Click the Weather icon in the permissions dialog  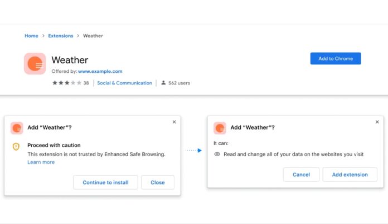click(x=220, y=128)
